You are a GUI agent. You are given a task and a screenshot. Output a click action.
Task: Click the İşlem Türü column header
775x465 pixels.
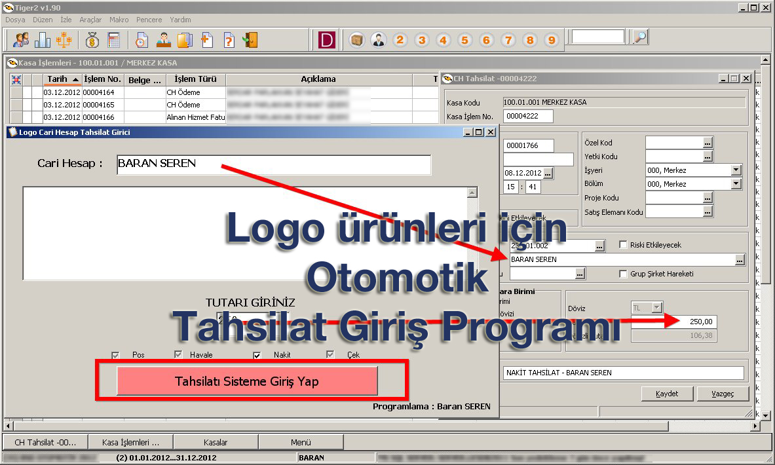click(x=195, y=79)
